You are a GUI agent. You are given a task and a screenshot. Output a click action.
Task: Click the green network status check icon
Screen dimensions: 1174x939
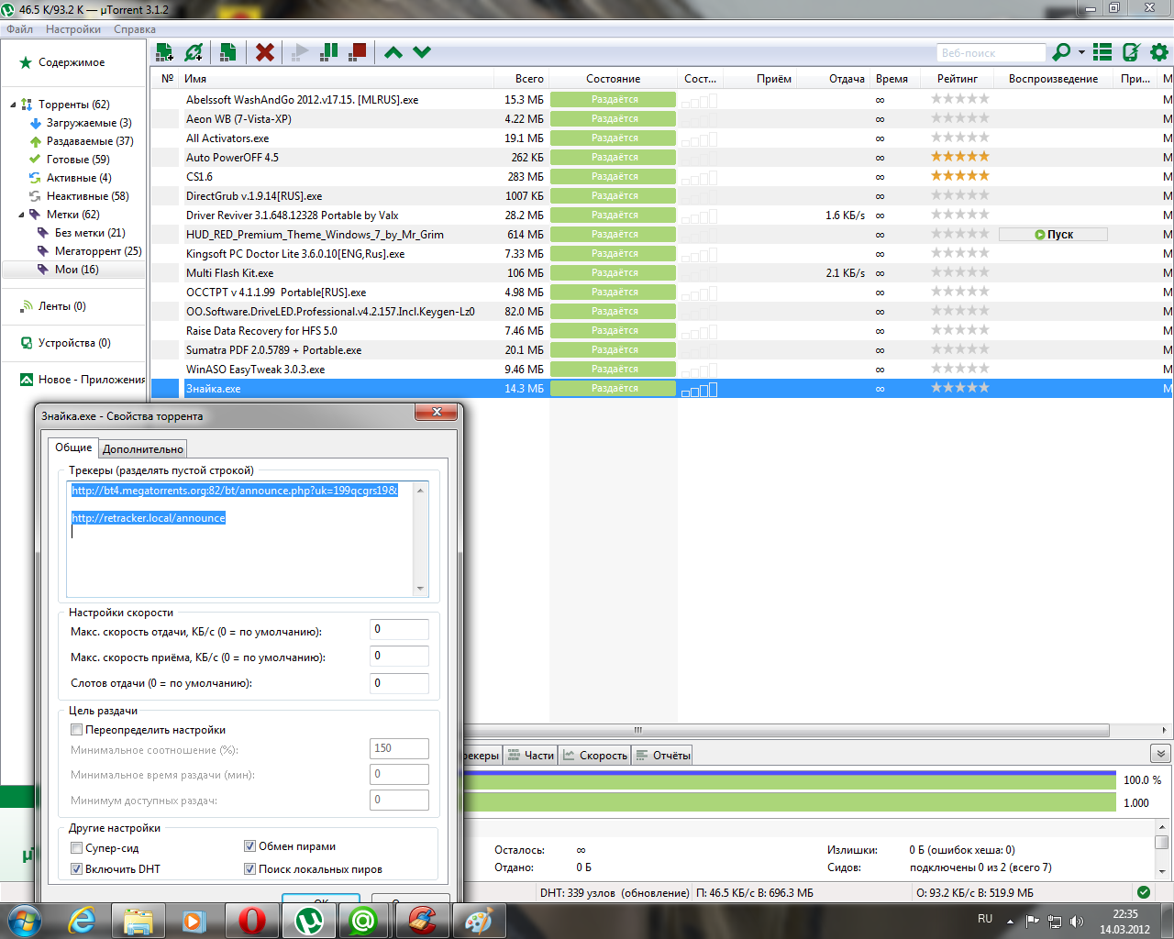(x=1143, y=892)
